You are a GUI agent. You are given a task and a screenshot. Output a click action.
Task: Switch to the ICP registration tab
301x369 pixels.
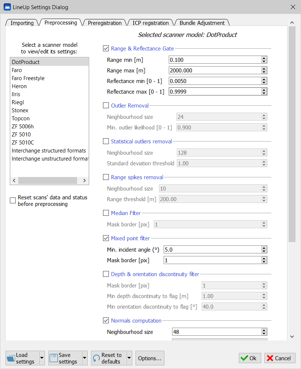pyautogui.click(x=150, y=23)
